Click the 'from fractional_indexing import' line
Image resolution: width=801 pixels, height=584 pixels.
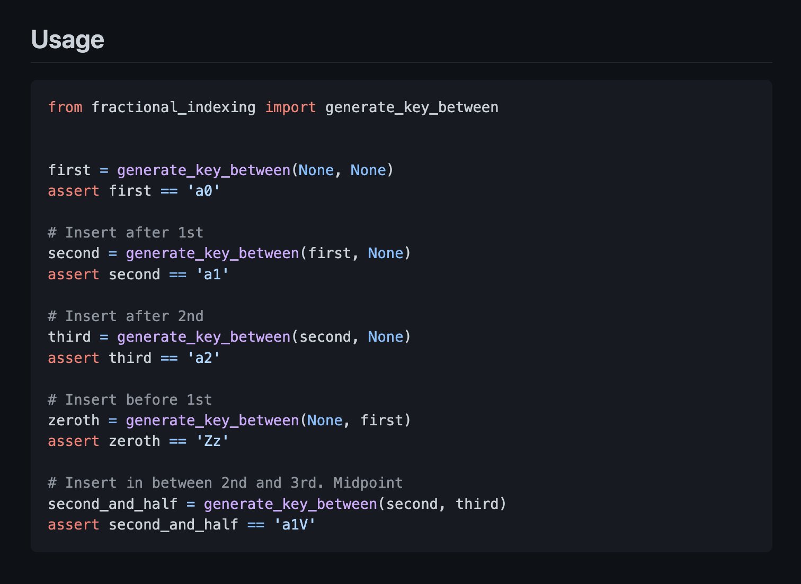273,107
